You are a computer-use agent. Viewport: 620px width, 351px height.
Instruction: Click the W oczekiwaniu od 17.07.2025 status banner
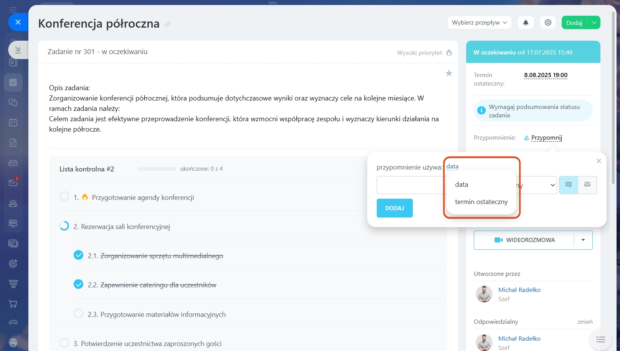pos(533,52)
